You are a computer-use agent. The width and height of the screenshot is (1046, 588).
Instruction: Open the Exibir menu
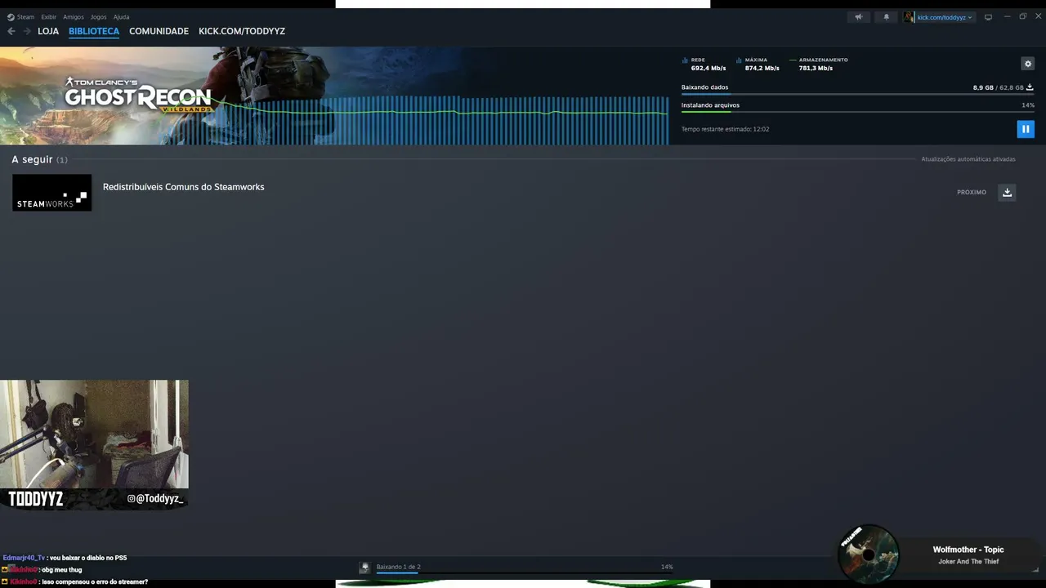point(48,17)
